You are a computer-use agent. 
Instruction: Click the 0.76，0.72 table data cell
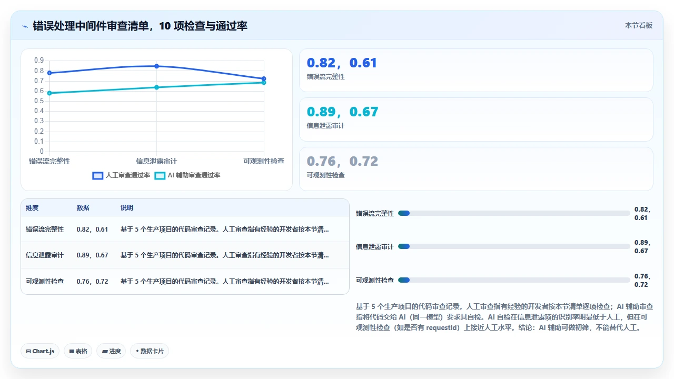(92, 282)
